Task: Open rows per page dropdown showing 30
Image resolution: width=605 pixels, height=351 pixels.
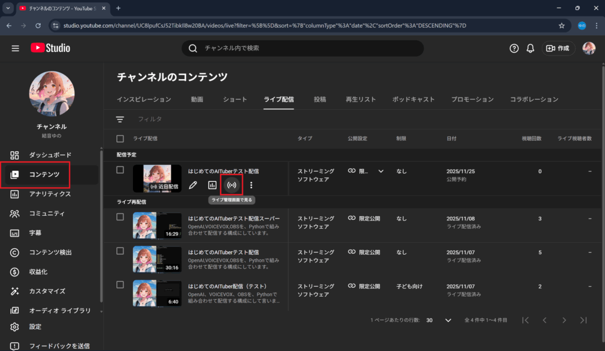Action: 440,320
